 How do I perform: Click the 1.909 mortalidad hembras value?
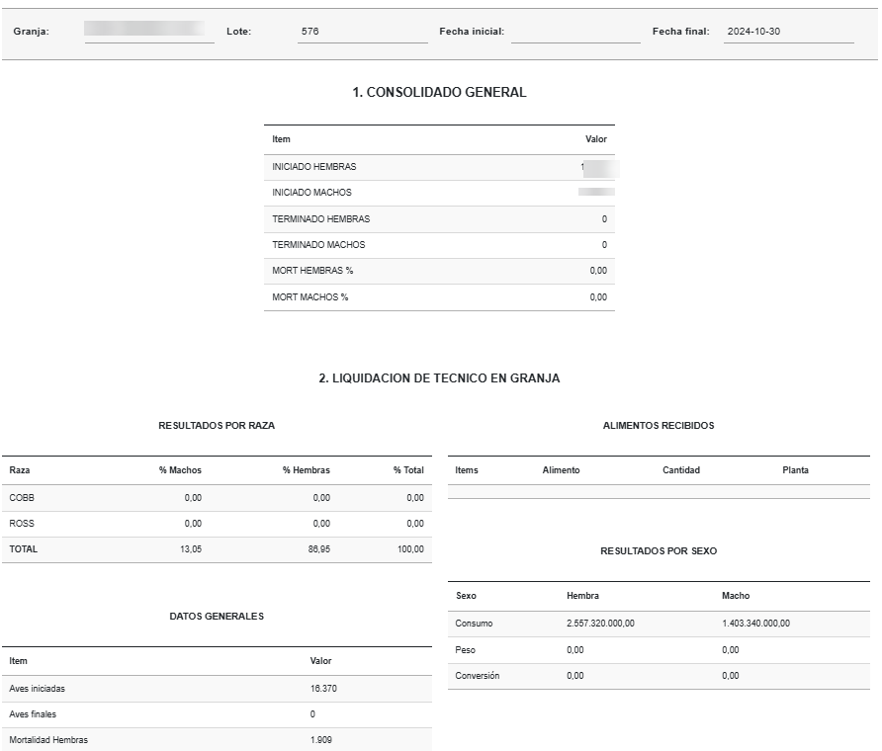(321, 740)
